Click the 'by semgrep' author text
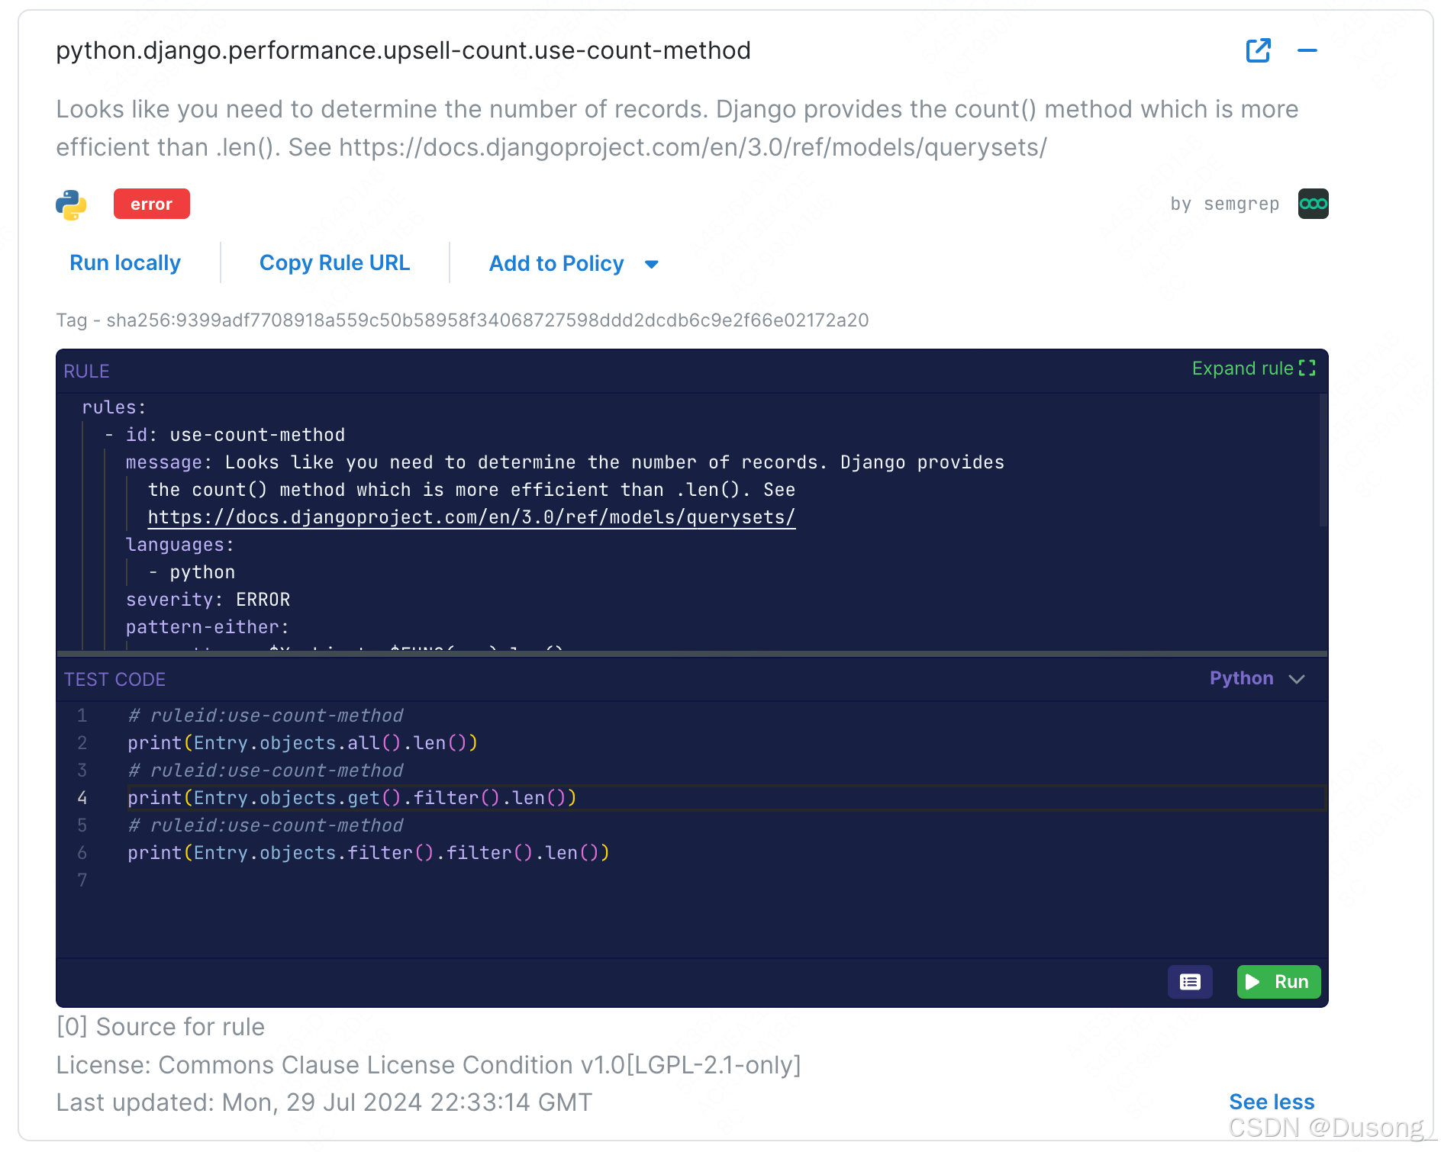 click(x=1224, y=204)
